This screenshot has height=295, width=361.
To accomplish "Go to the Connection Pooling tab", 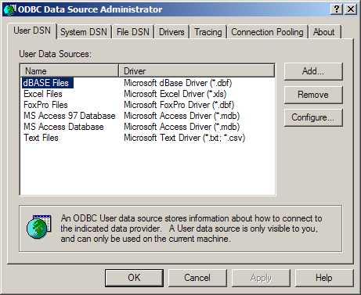I will [x=267, y=32].
